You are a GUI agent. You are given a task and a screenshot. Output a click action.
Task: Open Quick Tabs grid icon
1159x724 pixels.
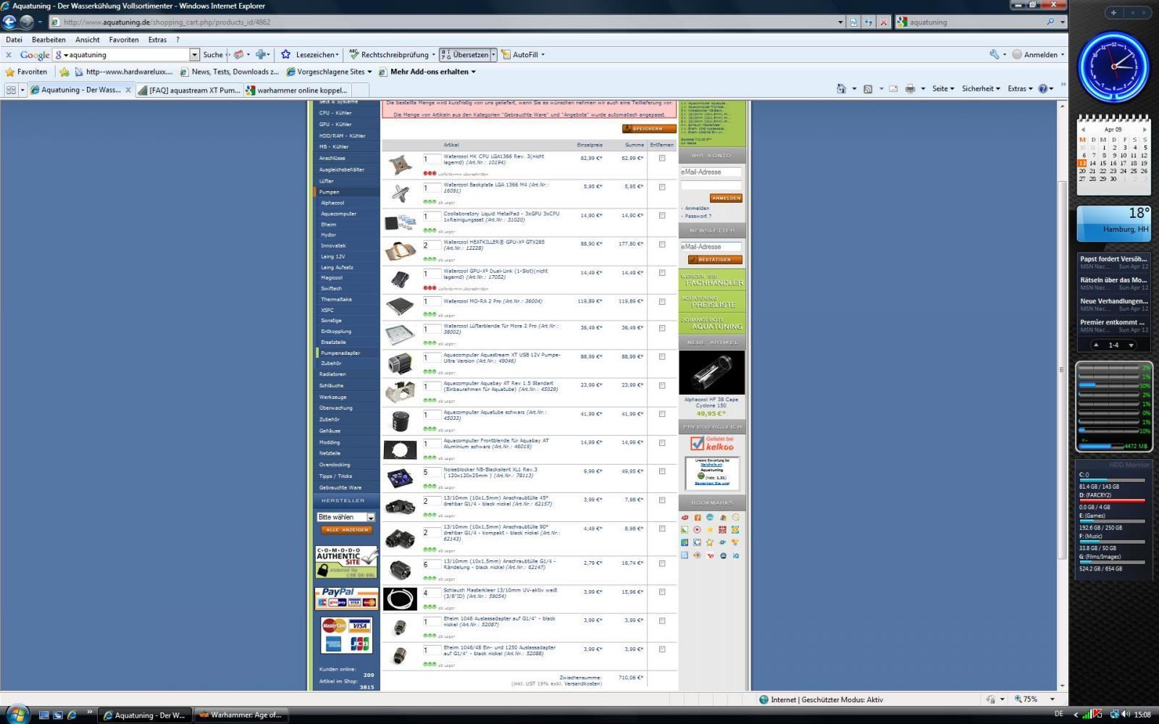pos(11,90)
